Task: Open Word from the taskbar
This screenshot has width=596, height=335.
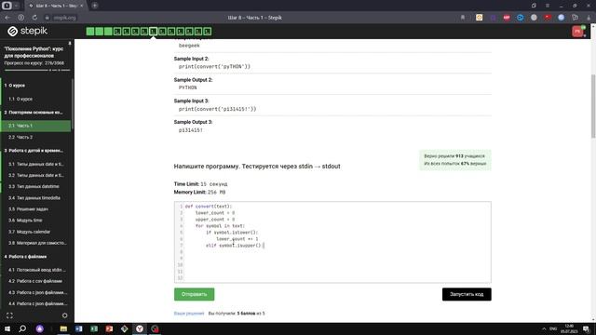Action: pos(78,328)
